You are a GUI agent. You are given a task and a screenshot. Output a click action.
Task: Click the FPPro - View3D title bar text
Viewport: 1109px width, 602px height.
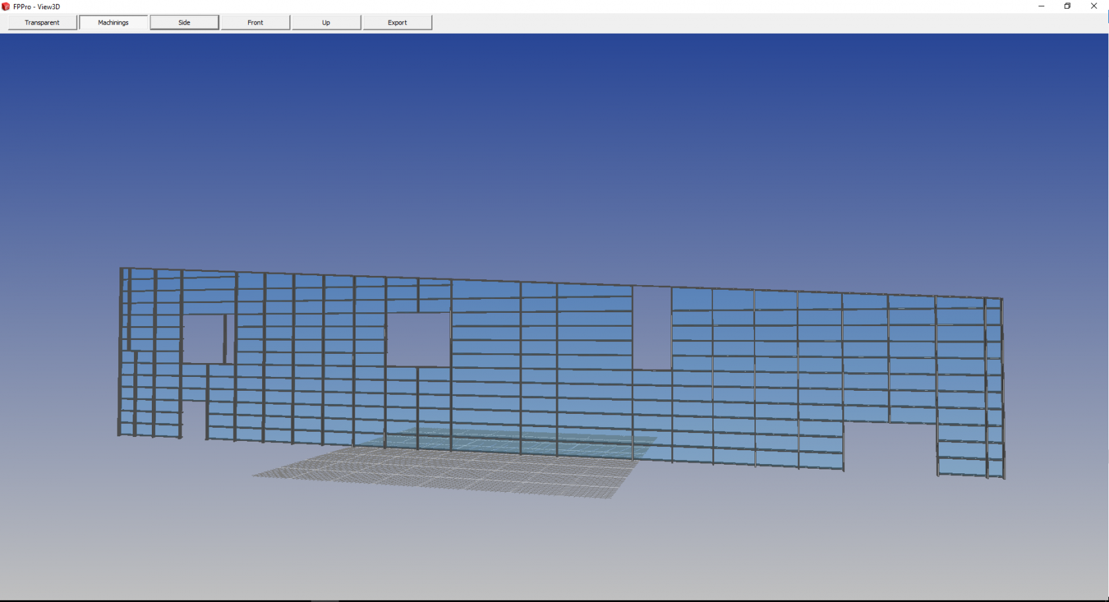(36, 7)
